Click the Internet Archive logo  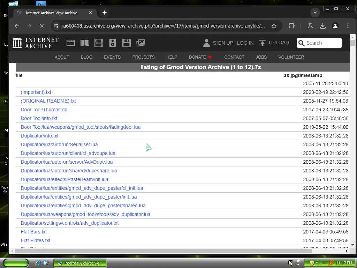point(36,43)
